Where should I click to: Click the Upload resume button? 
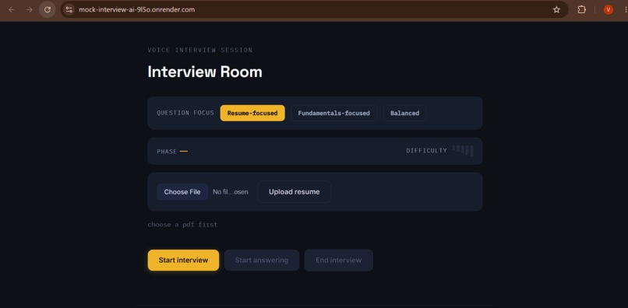coord(294,192)
